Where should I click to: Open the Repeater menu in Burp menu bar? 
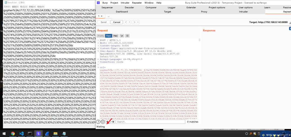(x=137, y=3)
